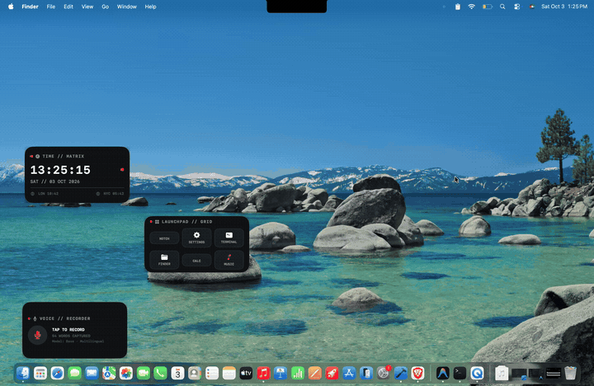Tap the red microphone record button
594x386 pixels.
pyautogui.click(x=37, y=335)
